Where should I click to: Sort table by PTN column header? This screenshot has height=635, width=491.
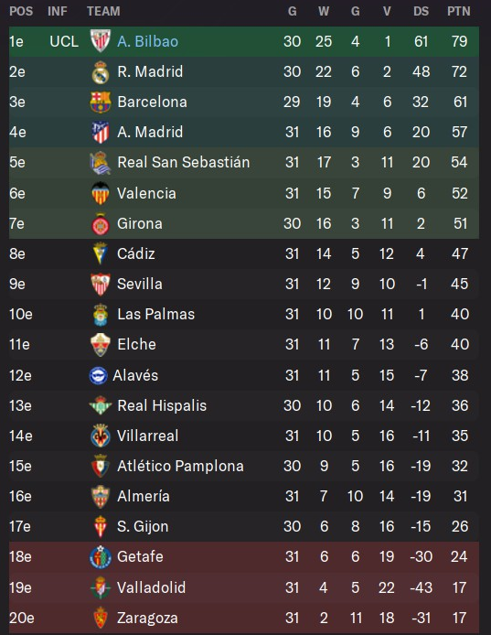coord(459,11)
